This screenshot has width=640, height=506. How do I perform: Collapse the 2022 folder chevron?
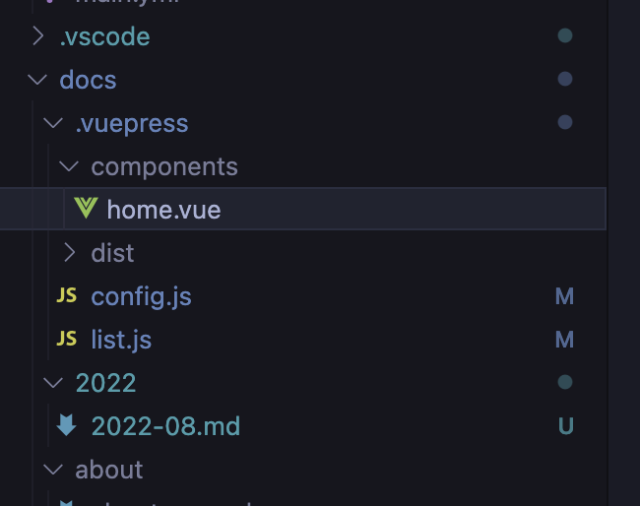[x=53, y=383]
